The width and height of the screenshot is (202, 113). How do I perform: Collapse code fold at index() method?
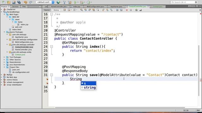point(51,46)
